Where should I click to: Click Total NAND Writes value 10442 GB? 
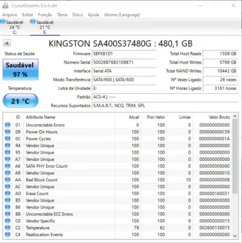(221, 71)
